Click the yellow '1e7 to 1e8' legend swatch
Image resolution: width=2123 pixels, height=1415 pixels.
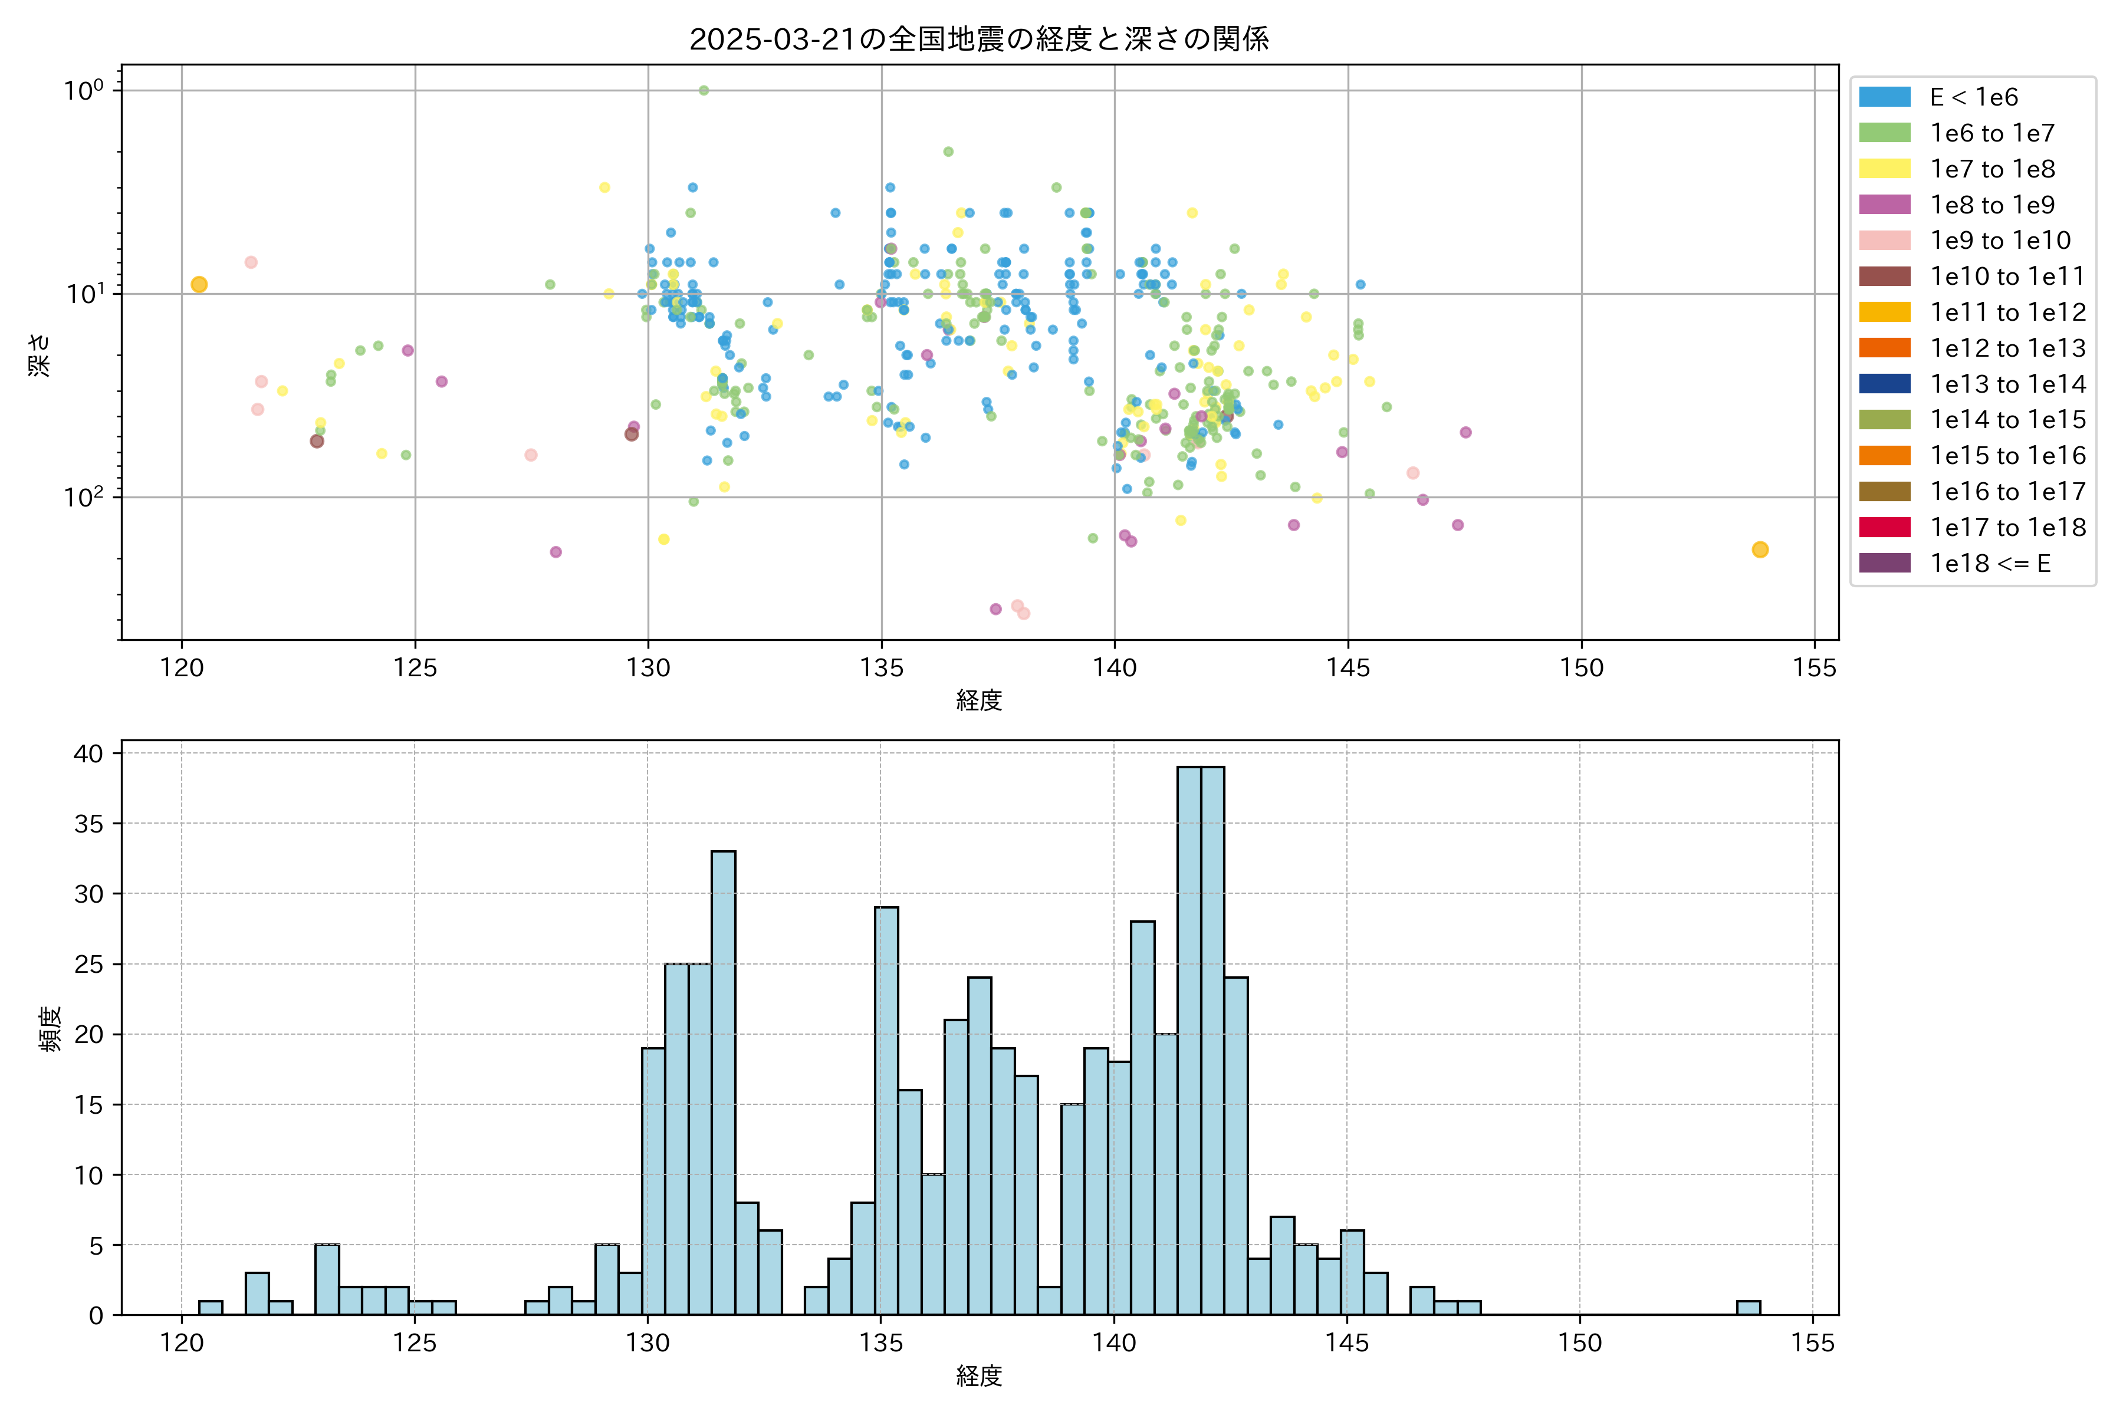pyautogui.click(x=1884, y=169)
